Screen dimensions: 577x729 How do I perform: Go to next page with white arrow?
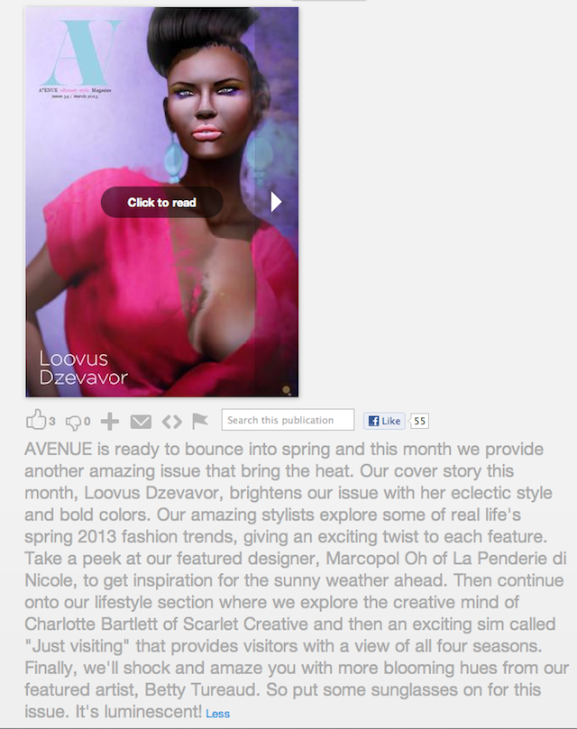coord(276,202)
